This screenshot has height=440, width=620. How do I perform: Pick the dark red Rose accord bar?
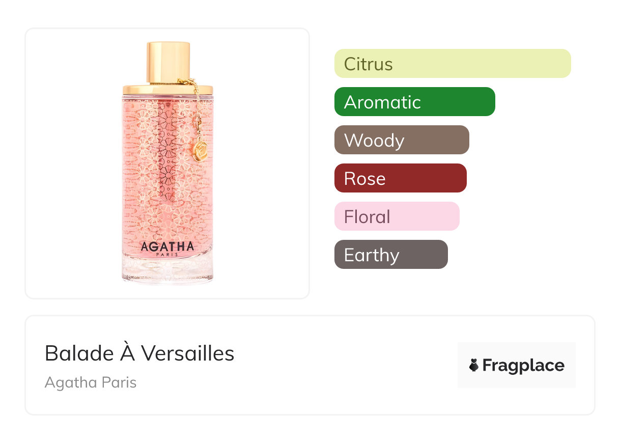coord(400,178)
